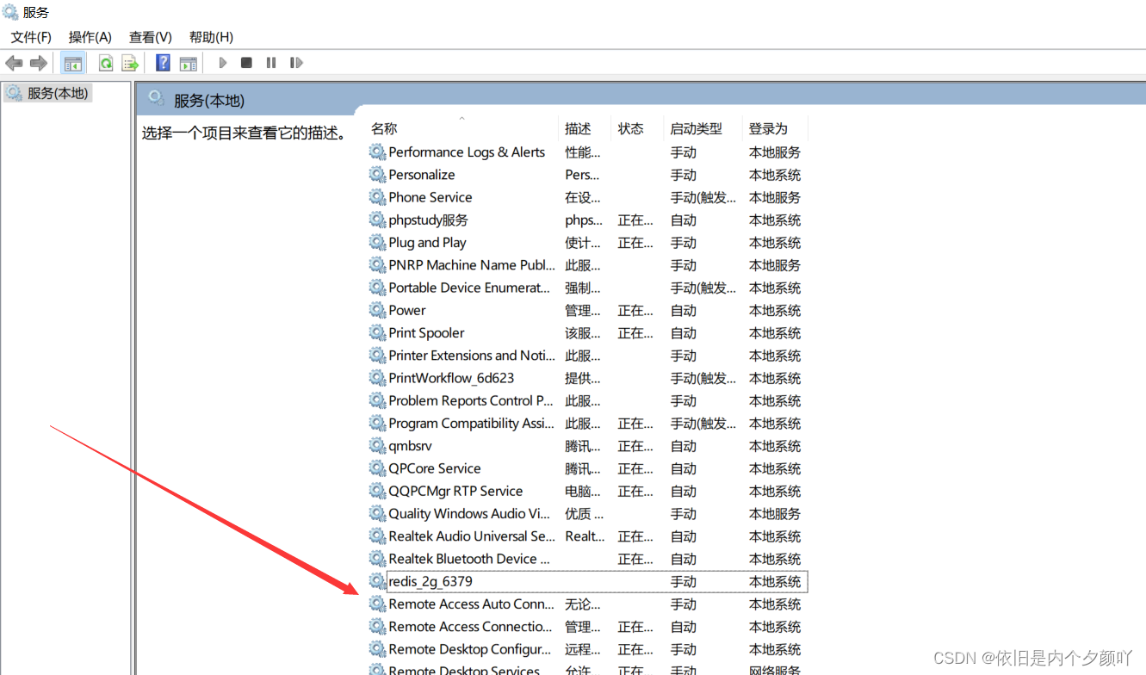
Task: Open the 帮助 menu
Action: (x=211, y=37)
